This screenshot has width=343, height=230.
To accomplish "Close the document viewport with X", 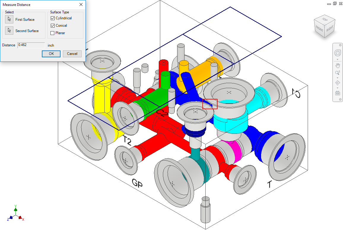I will [340, 4].
